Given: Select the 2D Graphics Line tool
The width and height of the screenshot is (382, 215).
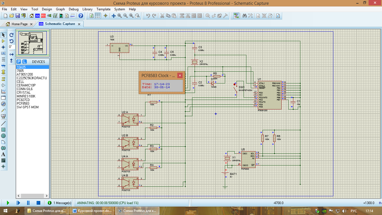Looking at the screenshot, I should [x=3, y=123].
